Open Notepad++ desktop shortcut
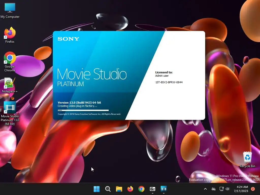This screenshot has width=260, height=195. click(x=10, y=85)
